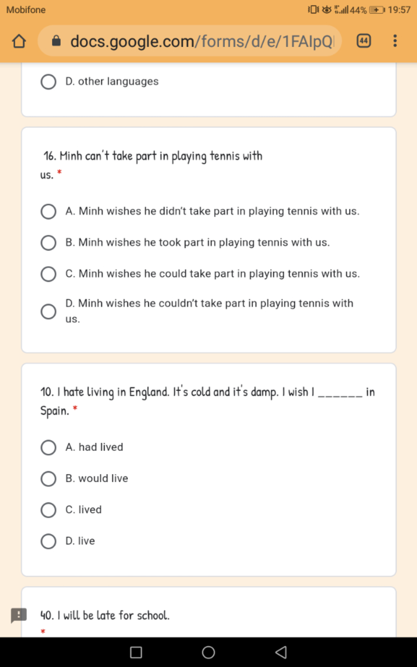This screenshot has width=417, height=667.
Task: Tap the Android back triangle button
Action: pos(281,652)
